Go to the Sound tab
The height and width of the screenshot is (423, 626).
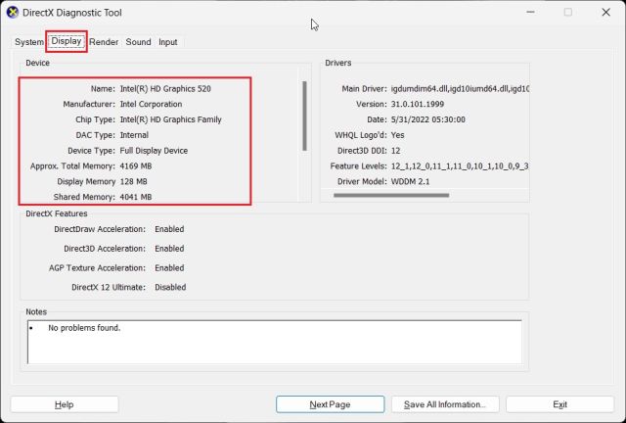pos(138,42)
